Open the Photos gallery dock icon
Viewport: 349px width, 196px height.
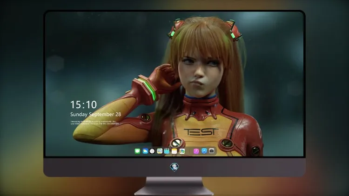[182, 151]
